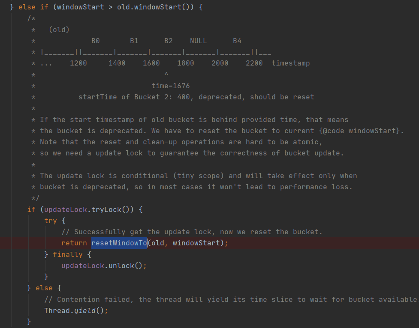Viewport: 419px width, 328px height.
Task: Click 'bucket is deprecated, so in most cases' line
Action: tap(196, 187)
